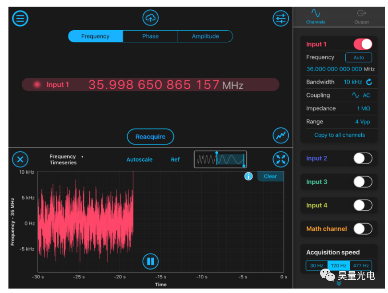Click the Input 2 label
The height and width of the screenshot is (293, 388).
[x=316, y=158]
